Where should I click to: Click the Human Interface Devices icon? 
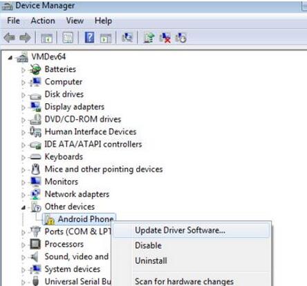35,132
